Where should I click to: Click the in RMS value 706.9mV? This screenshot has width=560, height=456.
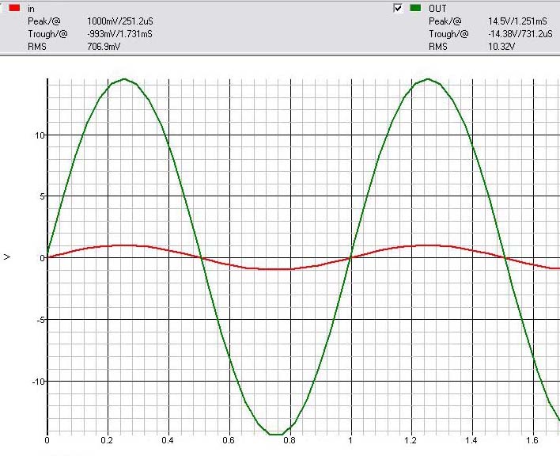tap(104, 47)
